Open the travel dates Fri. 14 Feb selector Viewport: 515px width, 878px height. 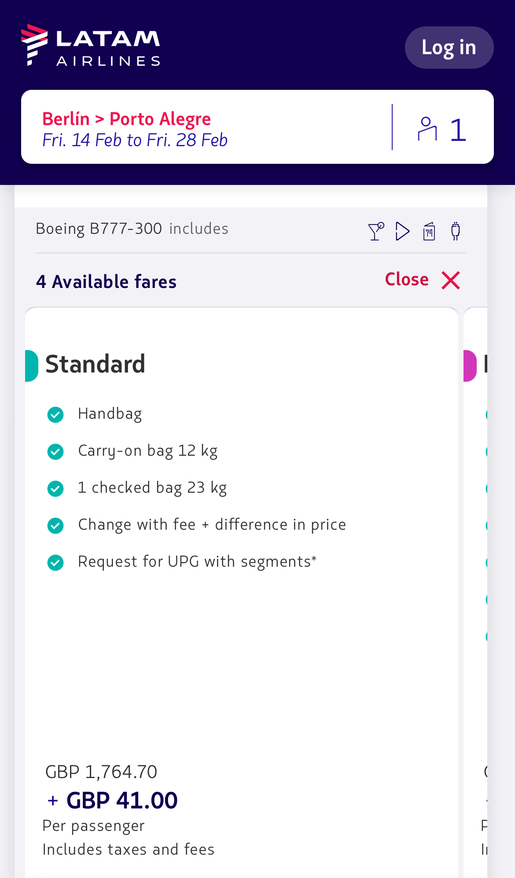click(x=135, y=140)
